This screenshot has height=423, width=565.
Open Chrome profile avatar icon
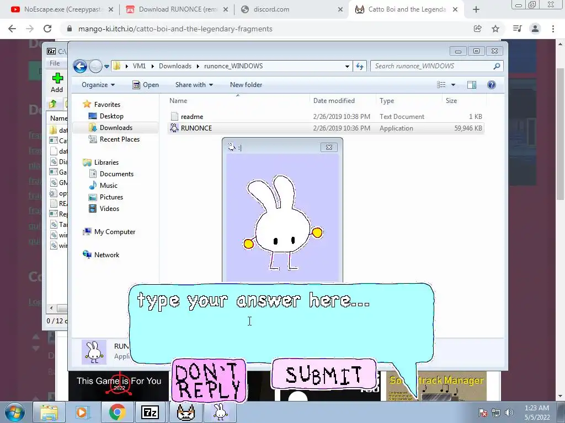[535, 29]
